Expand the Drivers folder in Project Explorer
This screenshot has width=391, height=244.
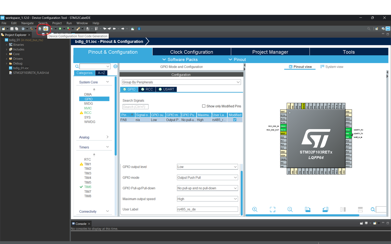(x=7, y=59)
